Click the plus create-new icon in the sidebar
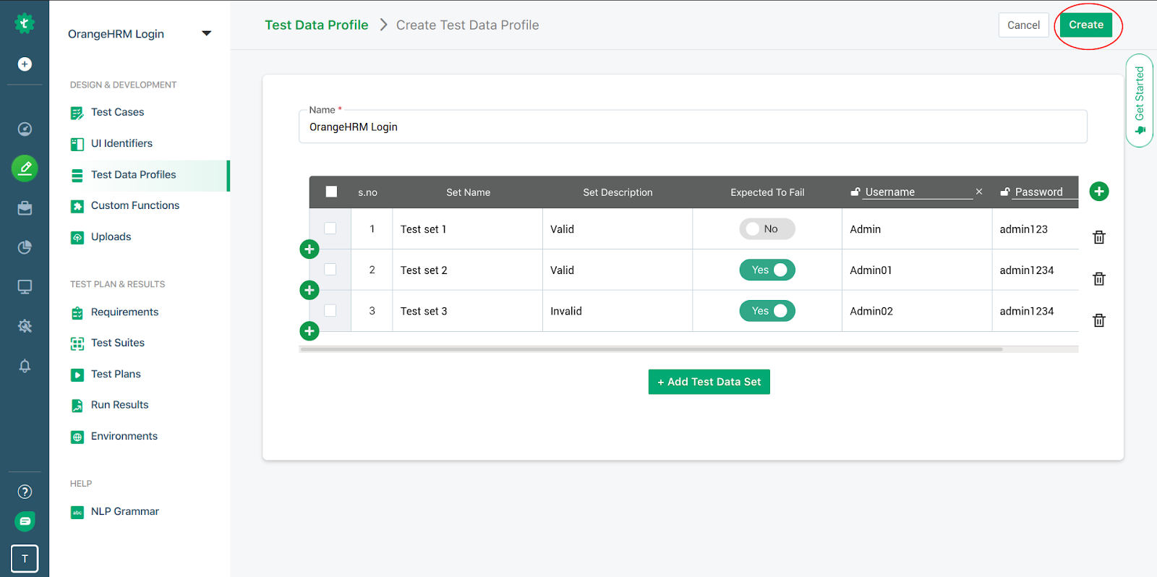The width and height of the screenshot is (1157, 577). [25, 64]
